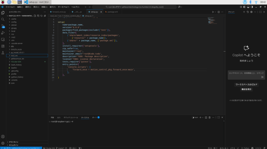267x149 pixels.
Task: Click the ワークスペースのビルド button
Action: (x=246, y=85)
